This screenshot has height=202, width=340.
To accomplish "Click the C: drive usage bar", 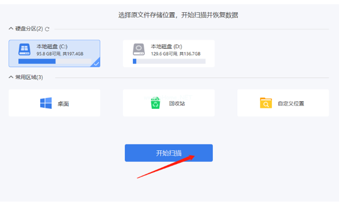I will point(55,61).
